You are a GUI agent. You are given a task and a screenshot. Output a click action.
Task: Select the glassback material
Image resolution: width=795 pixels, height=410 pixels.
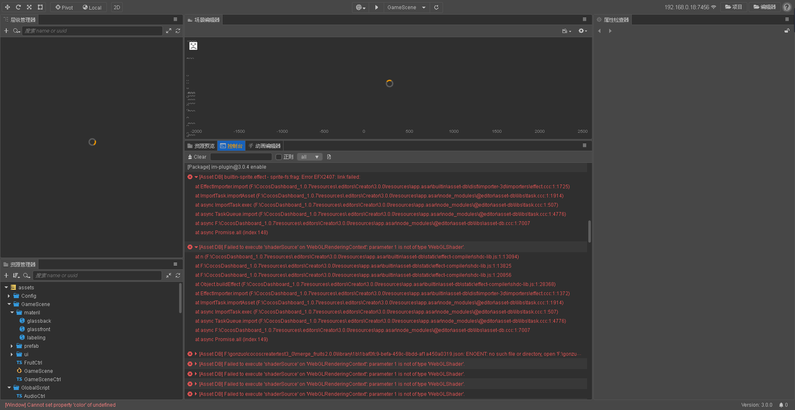click(x=39, y=321)
